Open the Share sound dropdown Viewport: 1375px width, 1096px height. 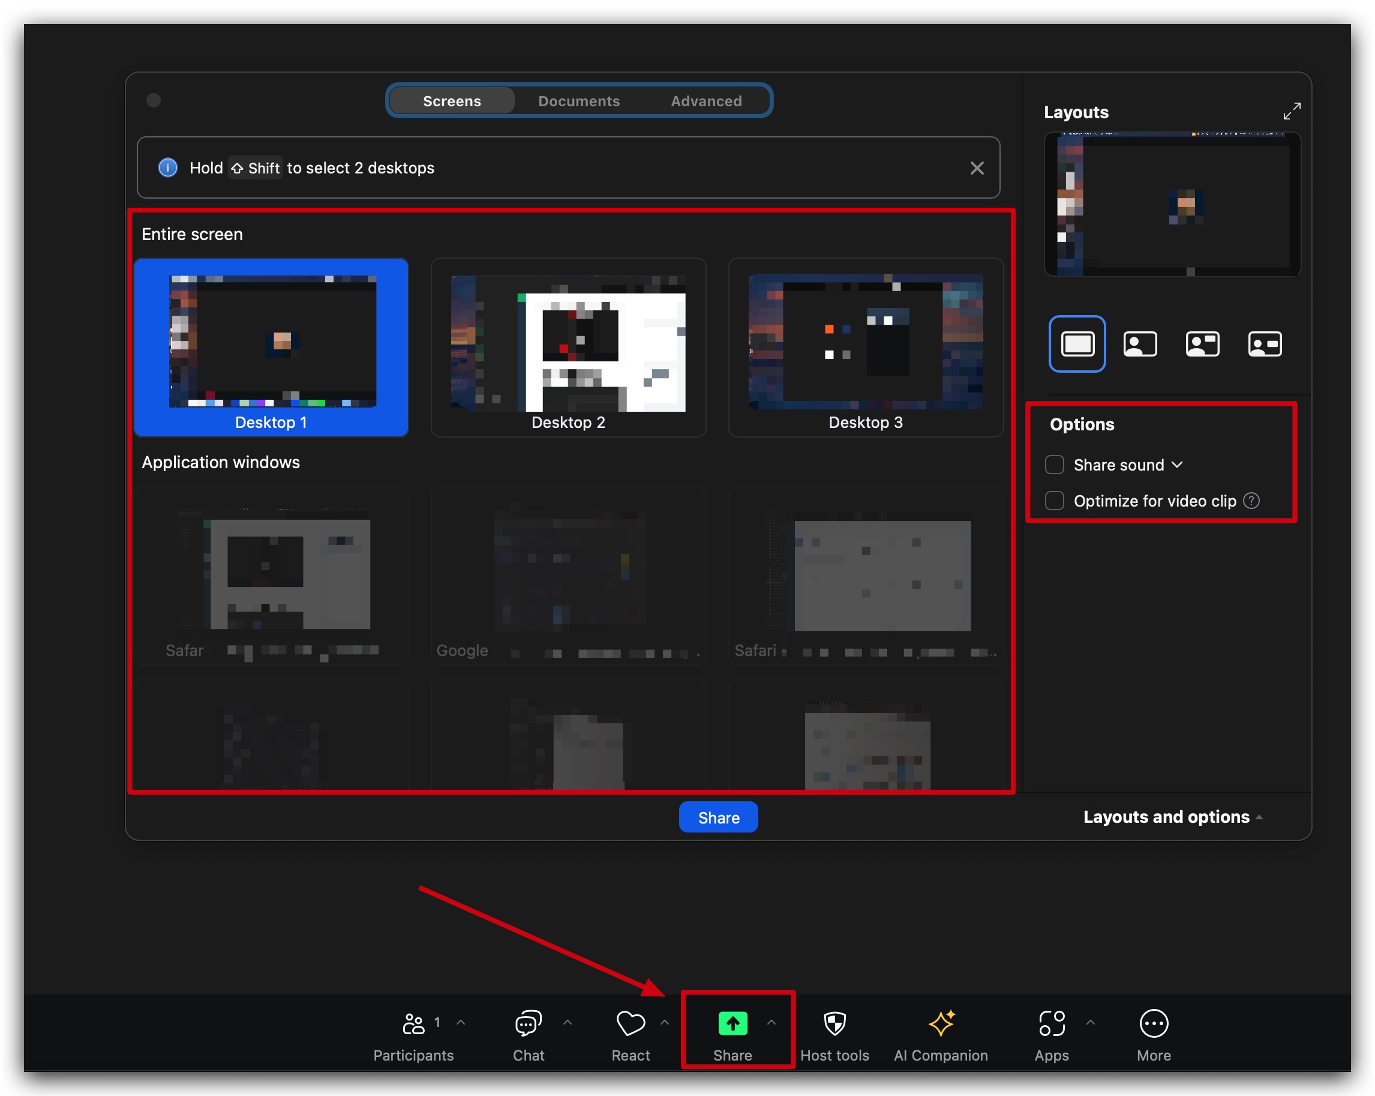point(1177,465)
